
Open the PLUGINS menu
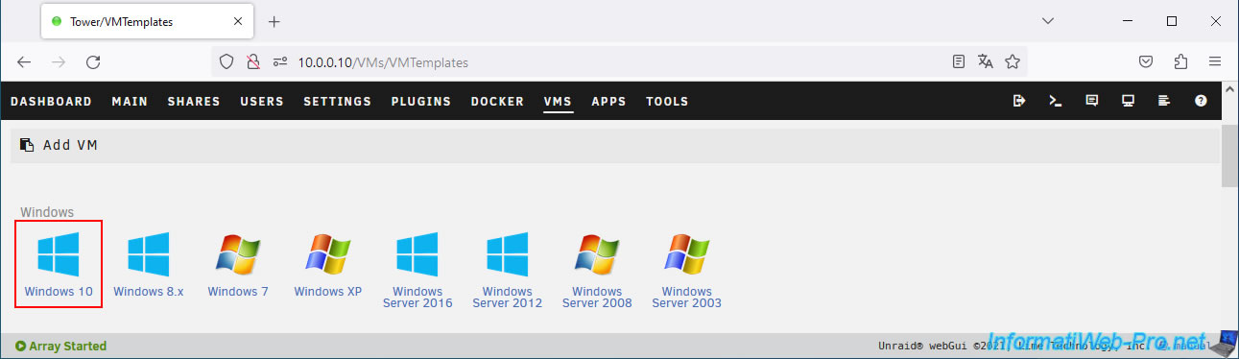click(420, 101)
